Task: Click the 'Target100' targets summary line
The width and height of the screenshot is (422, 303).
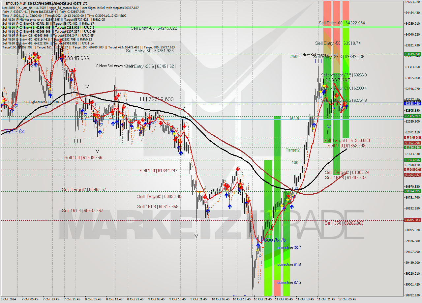Action: (x=88, y=47)
